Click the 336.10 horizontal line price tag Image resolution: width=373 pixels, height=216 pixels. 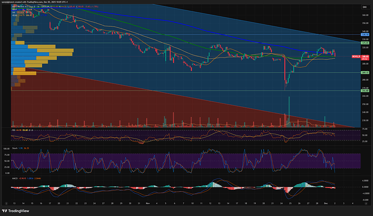[365, 34]
